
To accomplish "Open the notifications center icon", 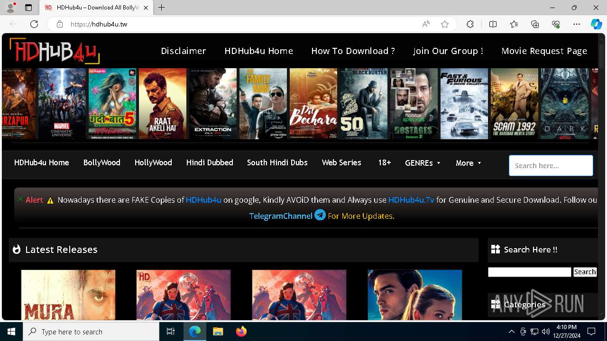I will click(591, 332).
